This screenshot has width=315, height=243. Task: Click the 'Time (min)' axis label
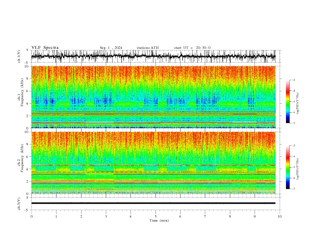tap(159, 220)
